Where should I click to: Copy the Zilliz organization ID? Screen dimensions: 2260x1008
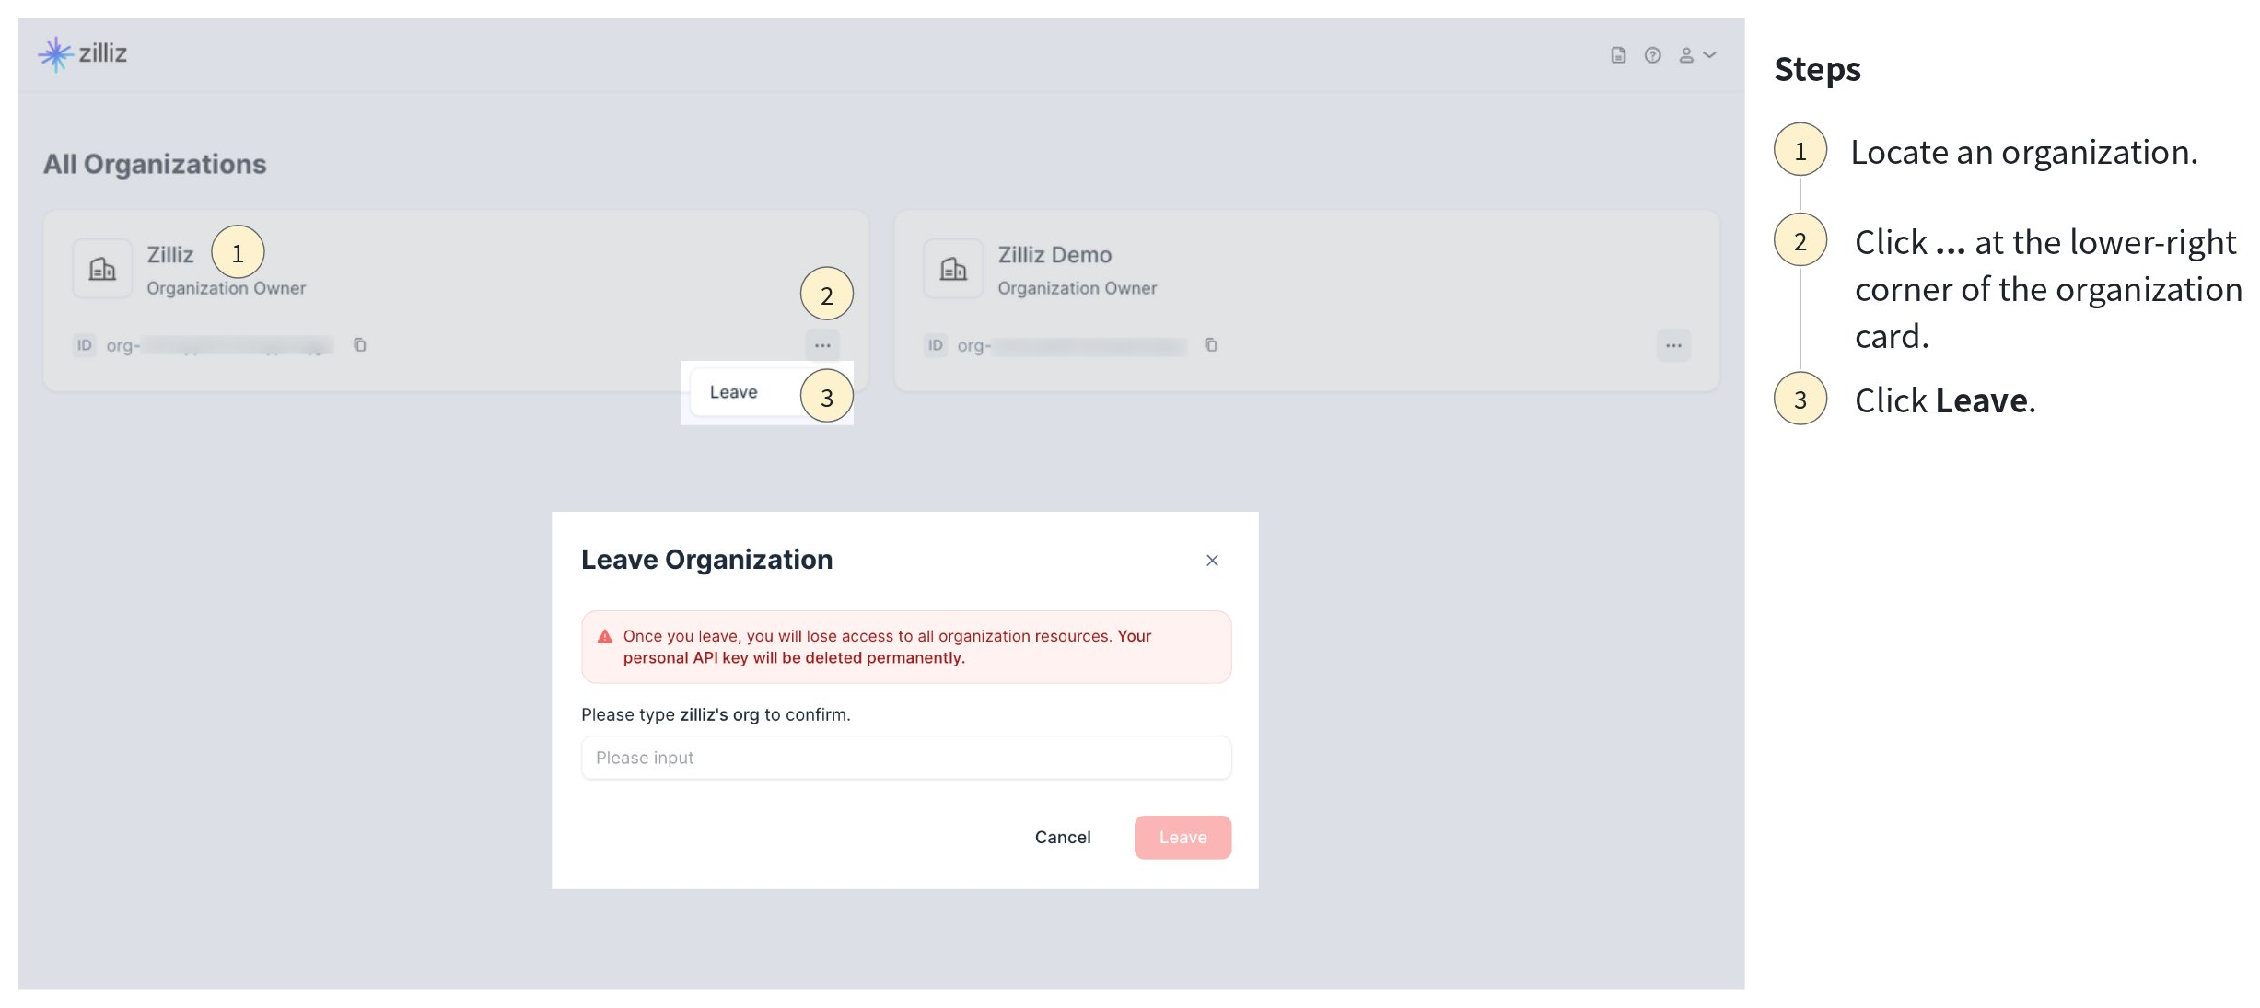pyautogui.click(x=360, y=345)
